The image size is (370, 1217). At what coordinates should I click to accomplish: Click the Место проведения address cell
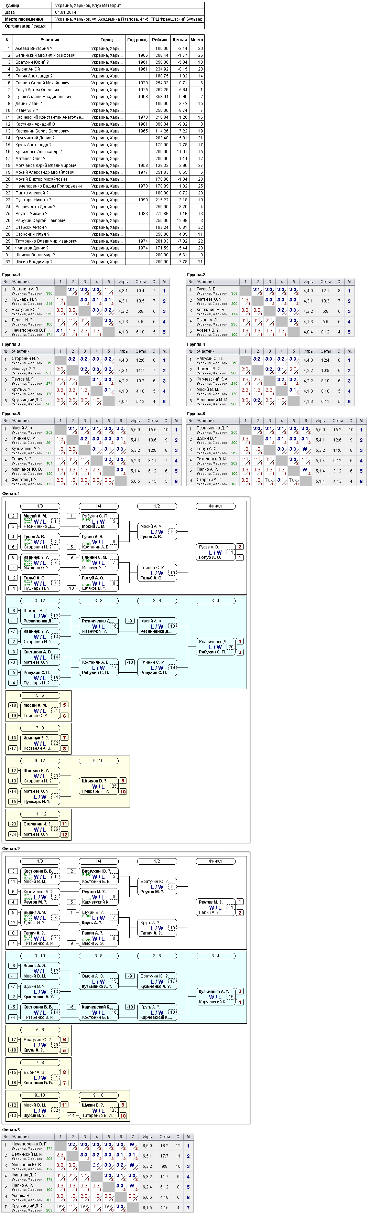(129, 19)
